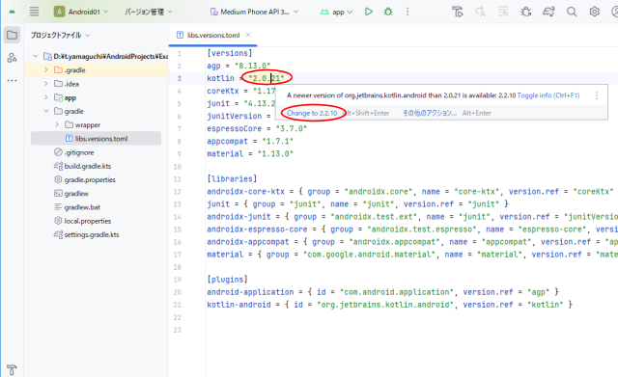This screenshot has height=377, width=618.
Task: Sync project with Gradle files icon
Action: point(548,12)
